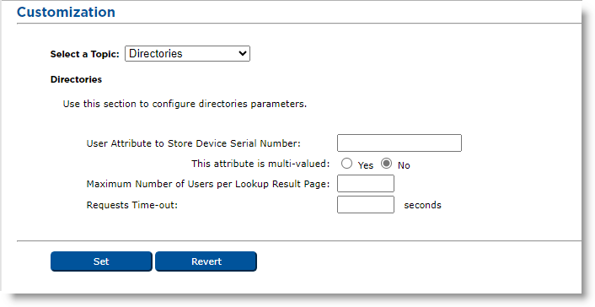Screen dimensions: 595x307
Task: Open the Select a Topic dropdown
Action: click(187, 54)
